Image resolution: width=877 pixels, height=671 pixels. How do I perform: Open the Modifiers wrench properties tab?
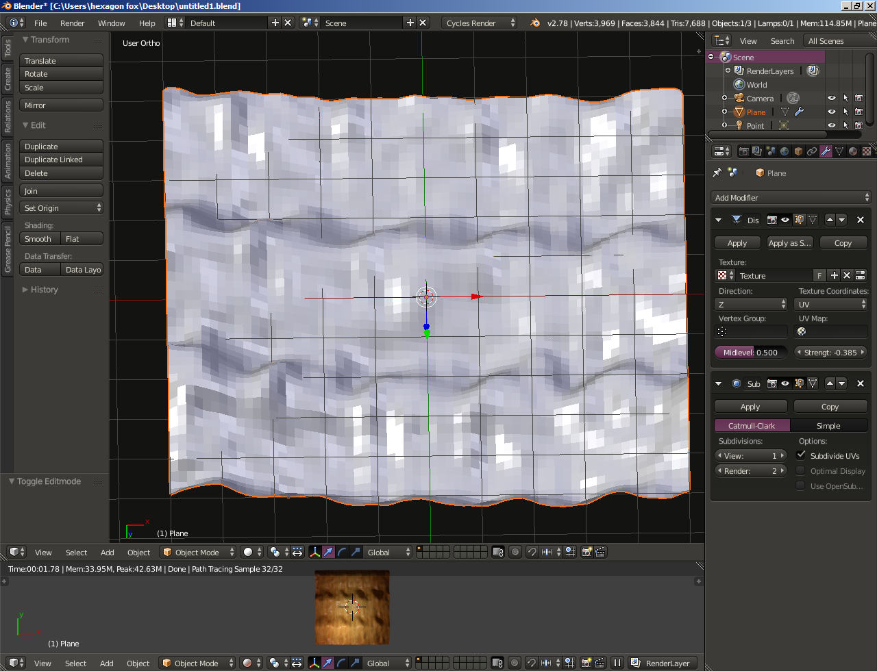[x=826, y=151]
